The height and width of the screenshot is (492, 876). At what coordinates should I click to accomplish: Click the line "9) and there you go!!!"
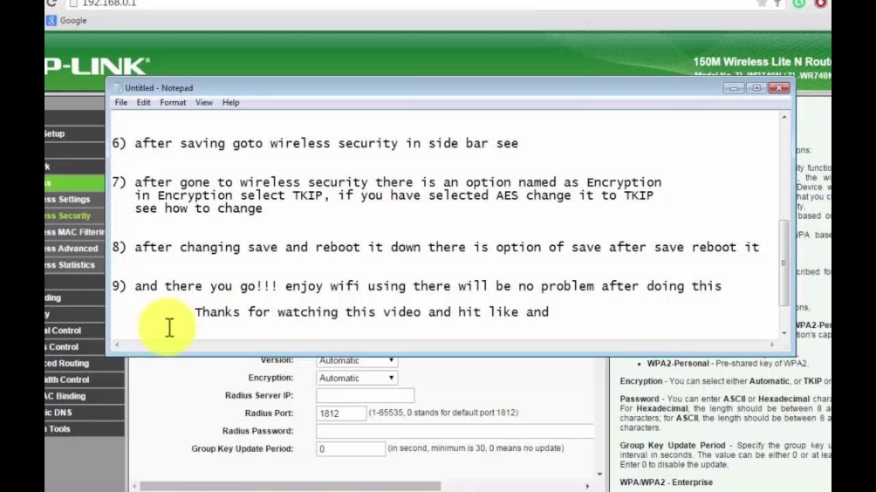(x=416, y=286)
